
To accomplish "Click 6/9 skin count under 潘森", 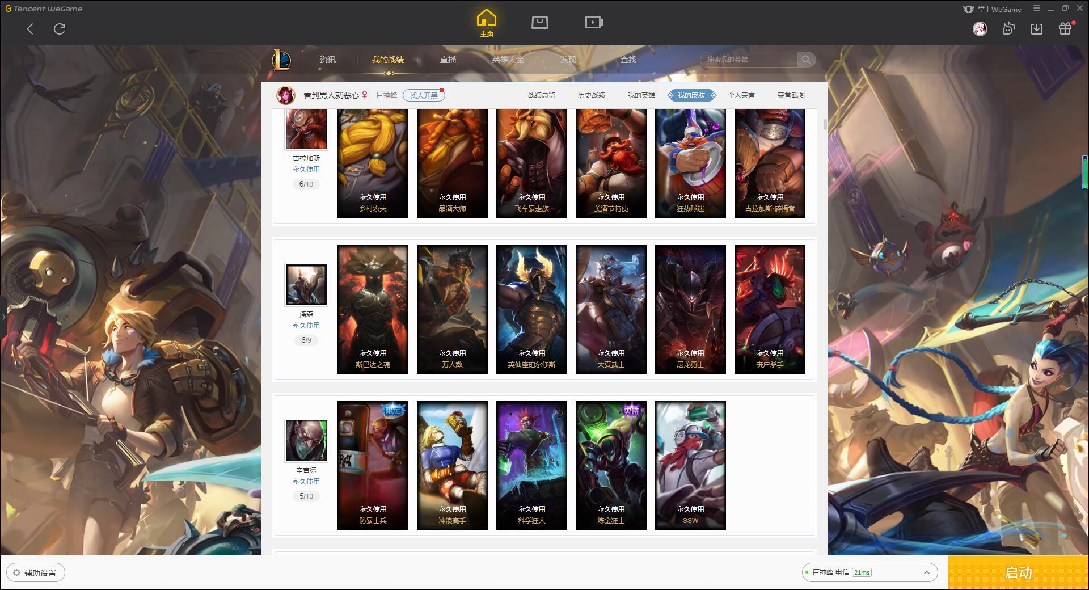I will 306,340.
